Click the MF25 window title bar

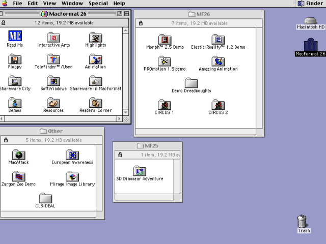148,146
